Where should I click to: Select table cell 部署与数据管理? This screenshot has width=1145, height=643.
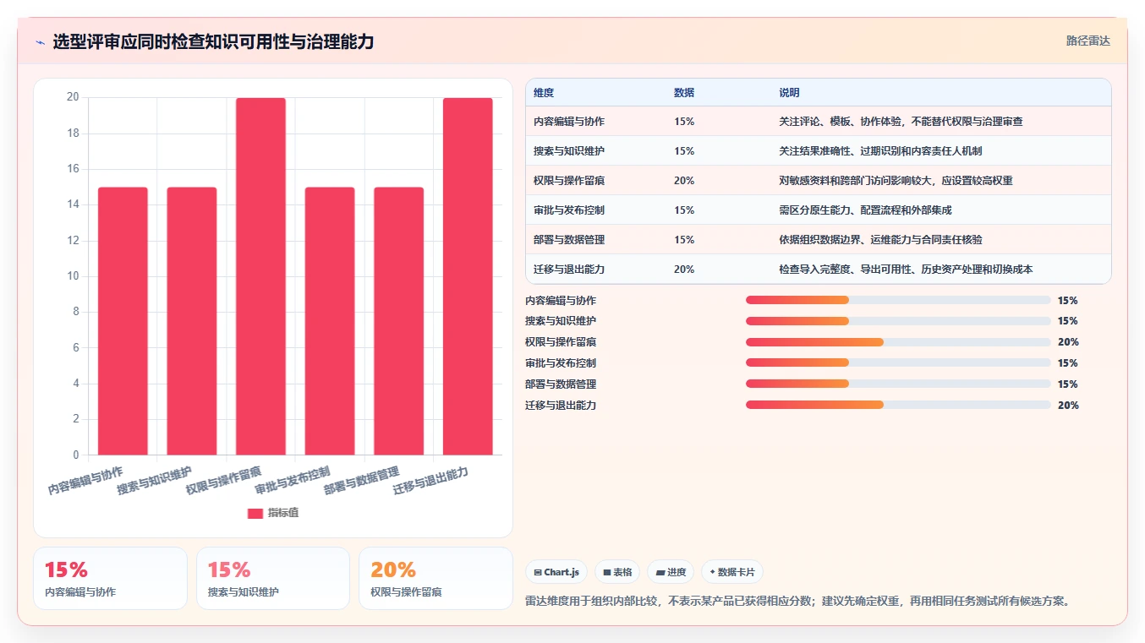pyautogui.click(x=569, y=240)
